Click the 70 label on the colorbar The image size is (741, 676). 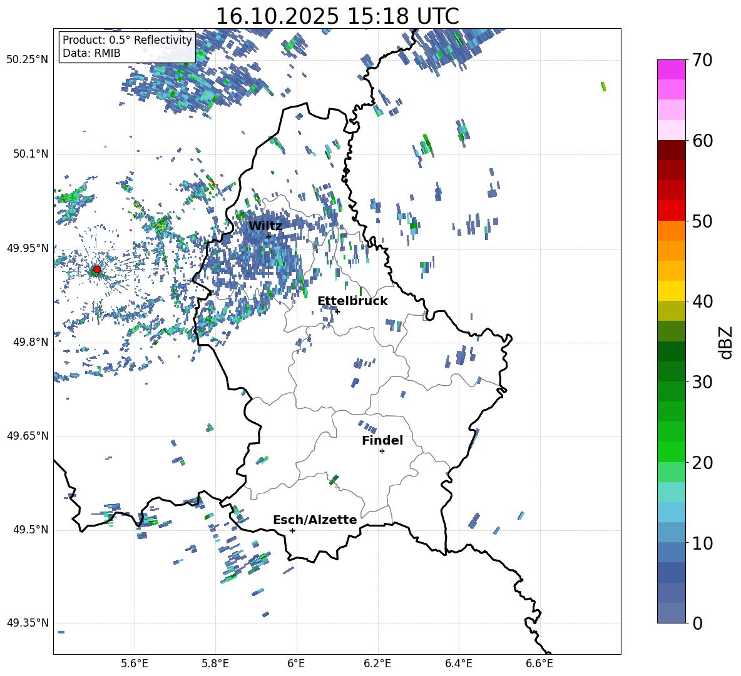(x=702, y=61)
